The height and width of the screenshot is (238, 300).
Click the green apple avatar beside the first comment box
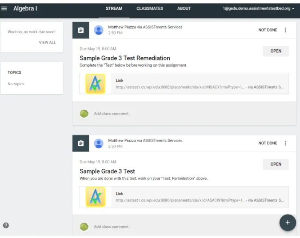click(x=84, y=114)
